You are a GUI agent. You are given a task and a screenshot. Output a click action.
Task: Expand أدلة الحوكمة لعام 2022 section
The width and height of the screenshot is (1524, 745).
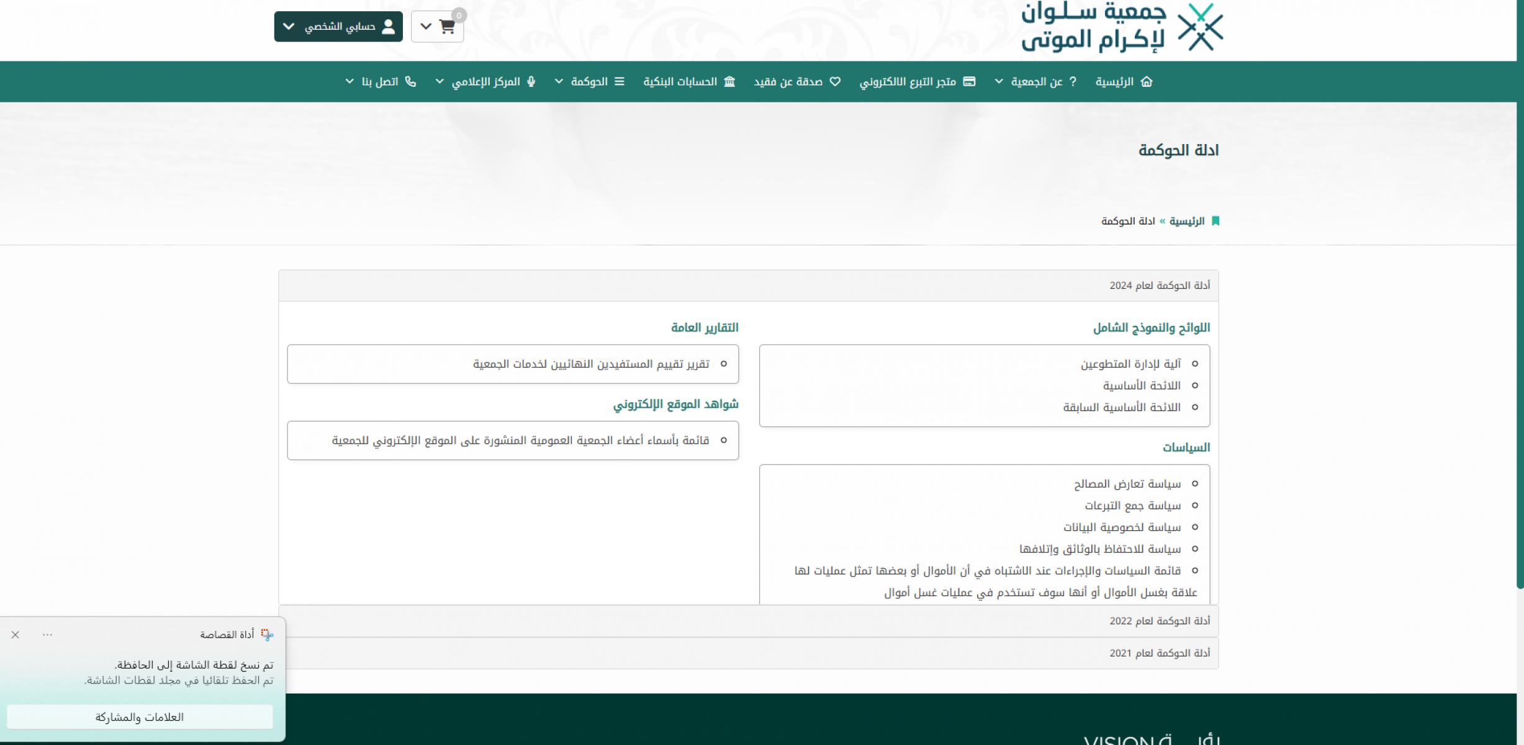coord(1160,621)
